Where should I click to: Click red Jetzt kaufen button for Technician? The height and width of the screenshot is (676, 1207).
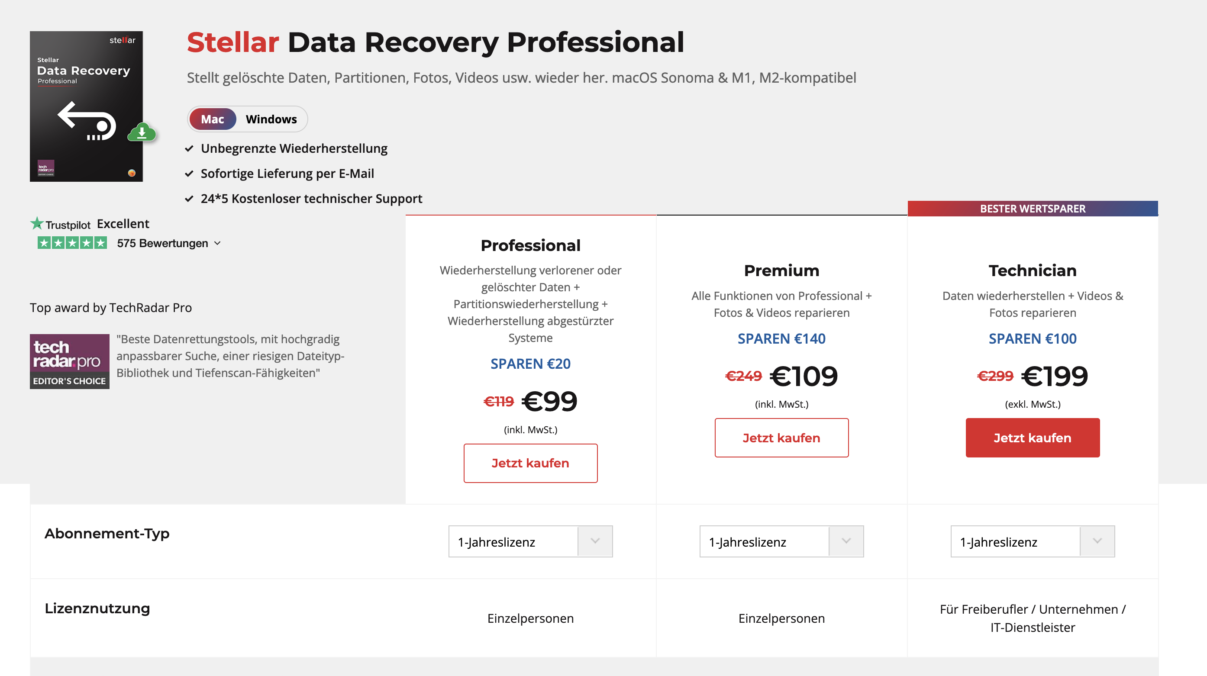(1033, 438)
